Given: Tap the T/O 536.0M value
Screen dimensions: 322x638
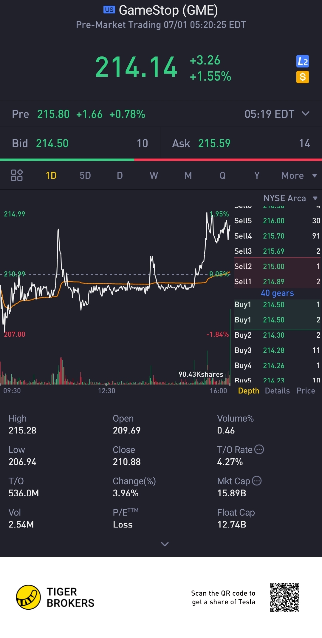Looking at the screenshot, I should click(24, 493).
